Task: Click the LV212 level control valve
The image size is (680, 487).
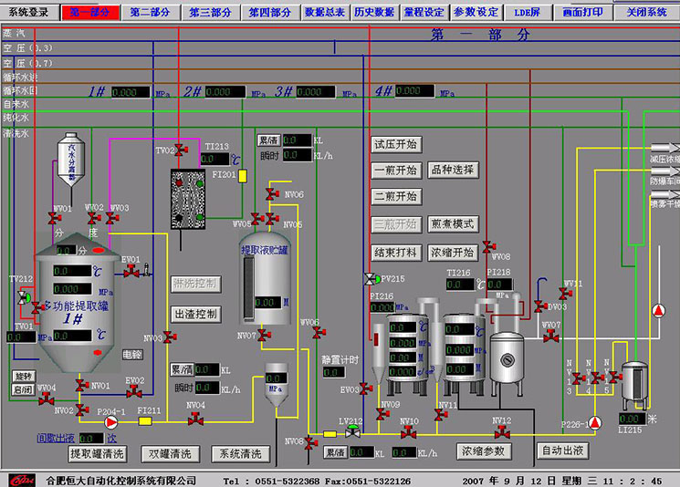Action: pyautogui.click(x=352, y=431)
